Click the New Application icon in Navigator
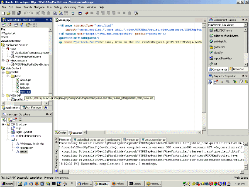Screen dimensions: 249x187 (x=4, y=25)
